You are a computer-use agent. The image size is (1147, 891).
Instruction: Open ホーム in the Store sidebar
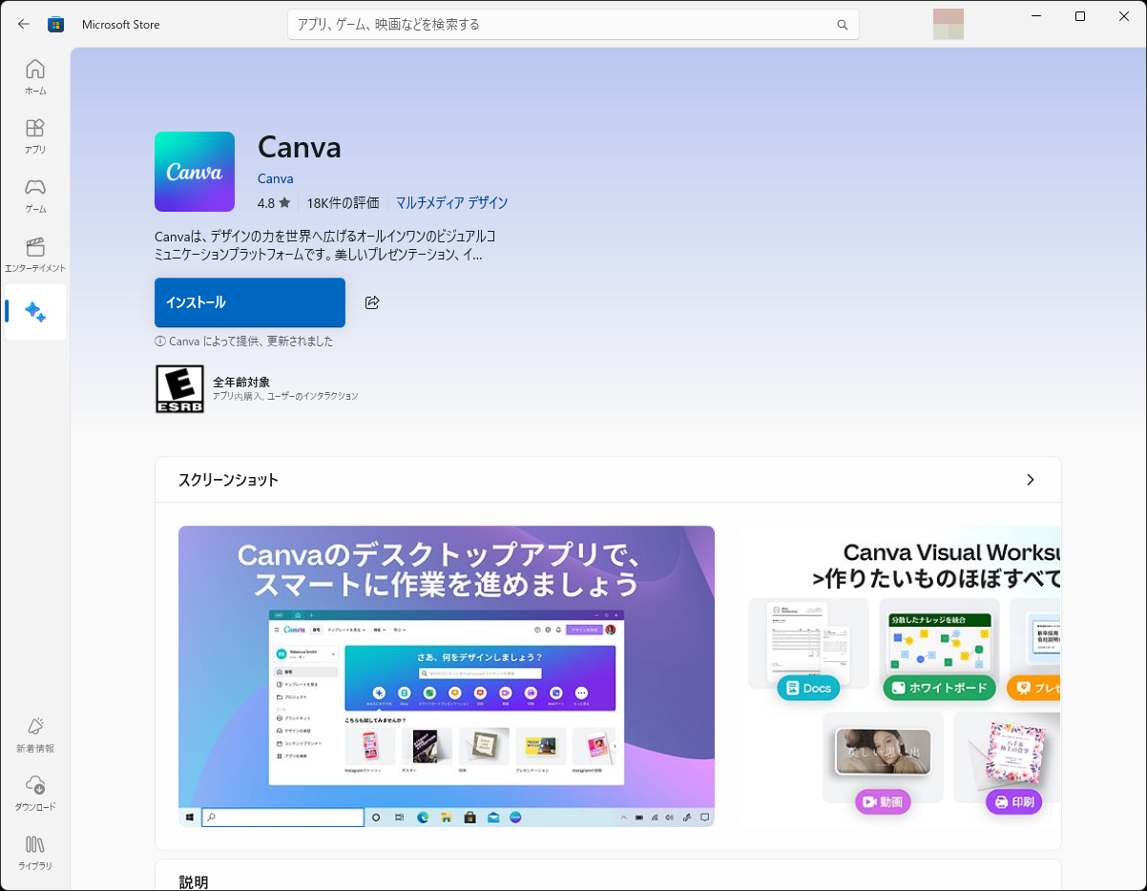point(34,76)
